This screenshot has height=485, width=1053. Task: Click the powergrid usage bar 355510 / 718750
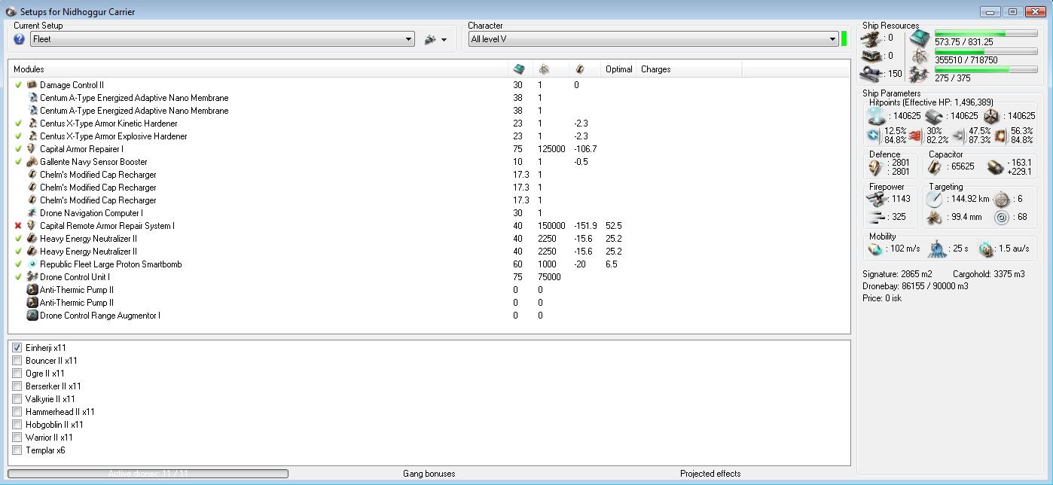(x=986, y=52)
